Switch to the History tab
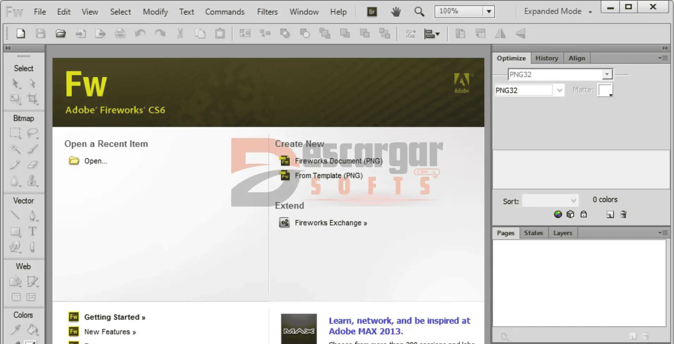674x344 pixels. pyautogui.click(x=547, y=58)
